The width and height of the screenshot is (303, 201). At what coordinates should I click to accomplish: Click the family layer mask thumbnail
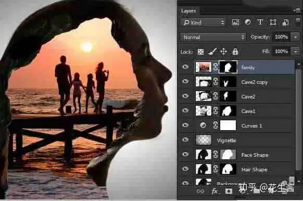(x=228, y=67)
